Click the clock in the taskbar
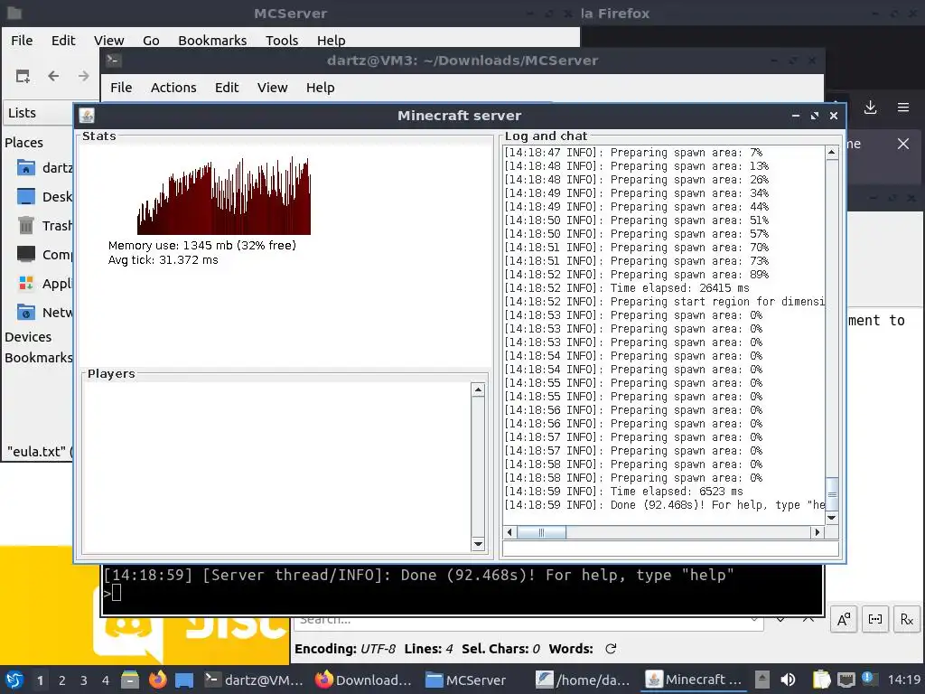925x694 pixels. pyautogui.click(x=904, y=680)
